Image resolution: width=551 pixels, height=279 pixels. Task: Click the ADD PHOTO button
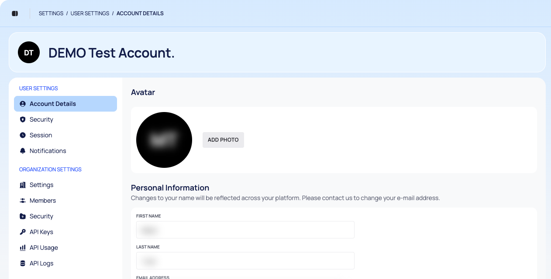point(223,140)
